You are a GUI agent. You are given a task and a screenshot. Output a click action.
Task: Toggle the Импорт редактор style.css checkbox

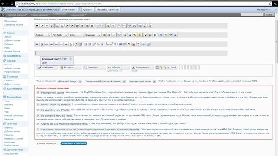[x=38, y=104]
